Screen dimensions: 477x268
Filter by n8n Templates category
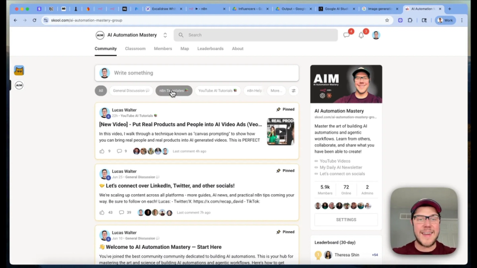174,91
